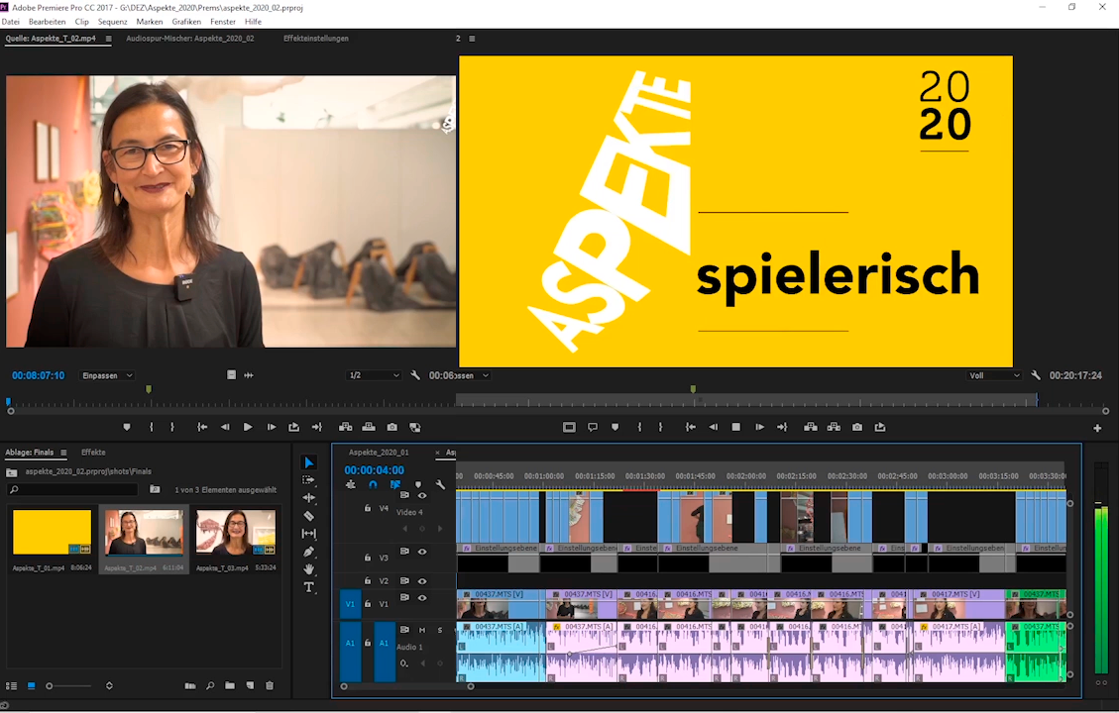1119x713 pixels.
Task: Switch project panel to list view
Action: tap(12, 686)
